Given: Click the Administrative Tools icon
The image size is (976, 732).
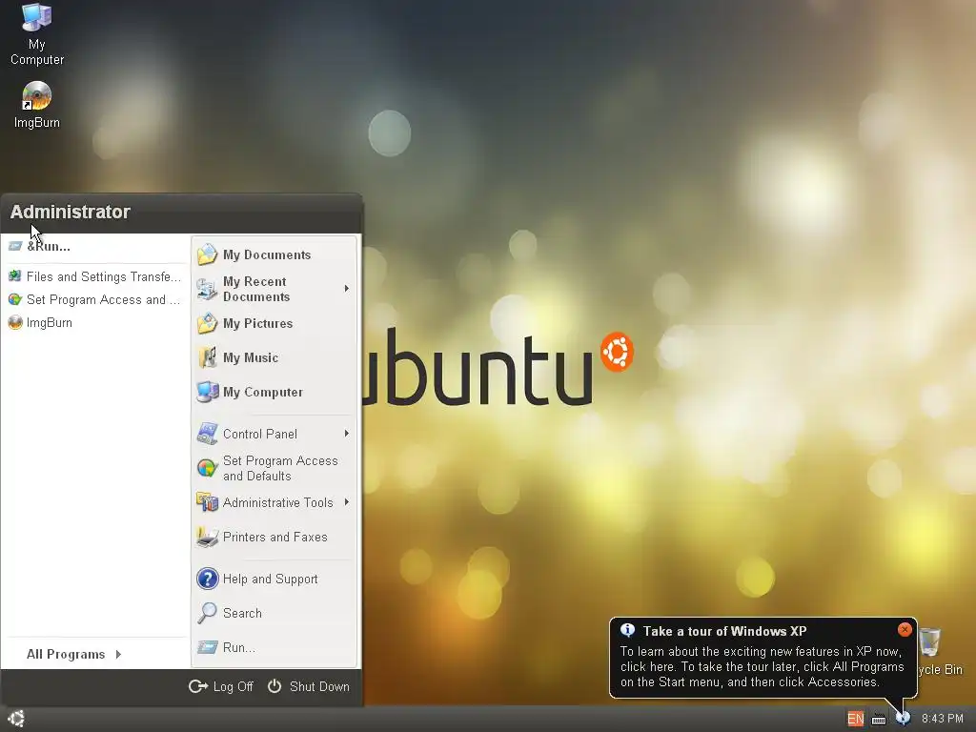Looking at the screenshot, I should click(x=207, y=502).
